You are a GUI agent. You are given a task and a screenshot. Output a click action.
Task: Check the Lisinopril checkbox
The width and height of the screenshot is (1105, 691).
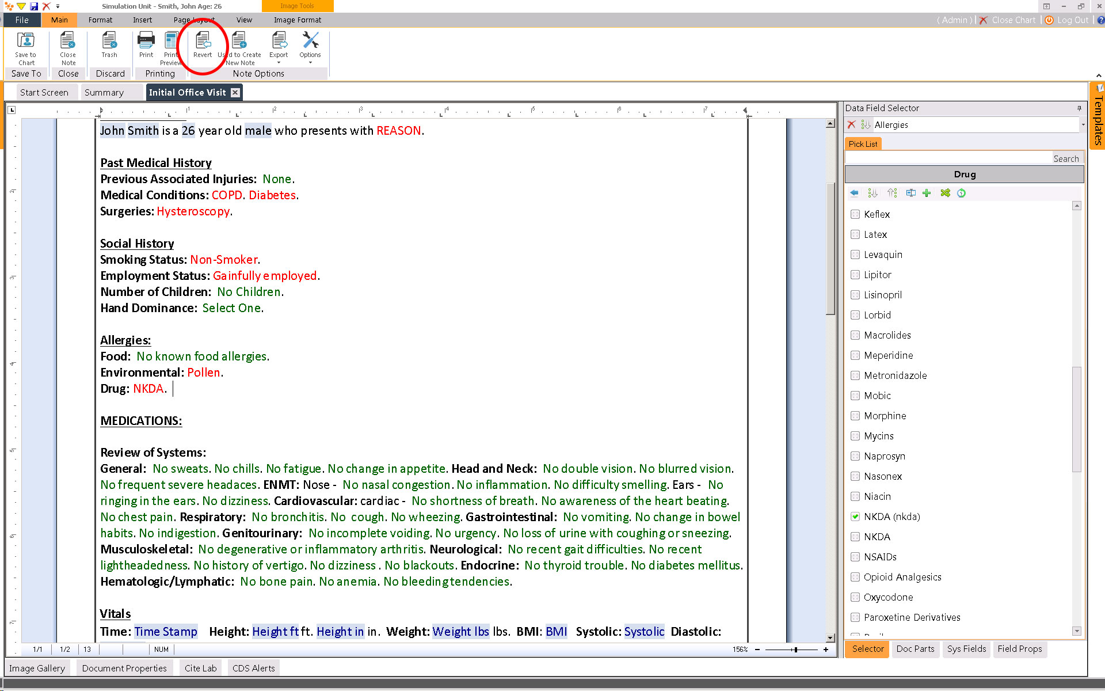855,295
